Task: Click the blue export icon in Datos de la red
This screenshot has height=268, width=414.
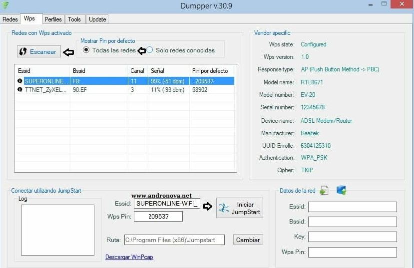Action: 341,190
